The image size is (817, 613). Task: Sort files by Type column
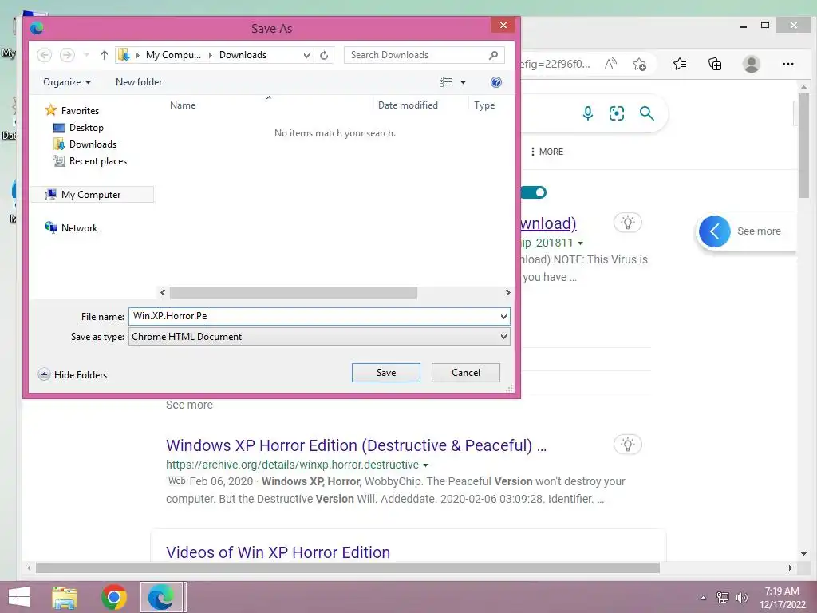coord(484,105)
